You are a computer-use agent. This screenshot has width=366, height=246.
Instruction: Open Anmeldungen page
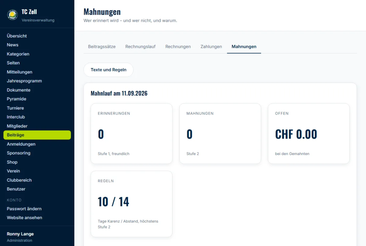[37, 144]
